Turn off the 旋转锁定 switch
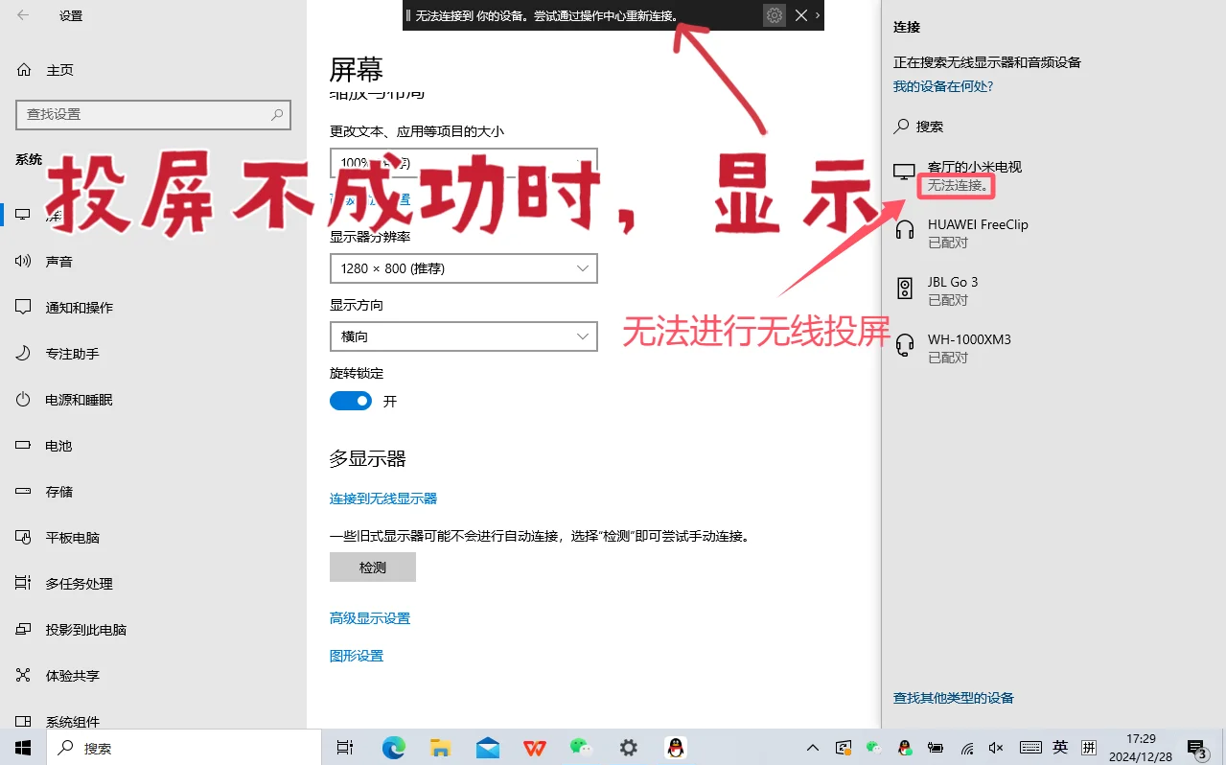Image resolution: width=1226 pixels, height=765 pixels. point(351,401)
